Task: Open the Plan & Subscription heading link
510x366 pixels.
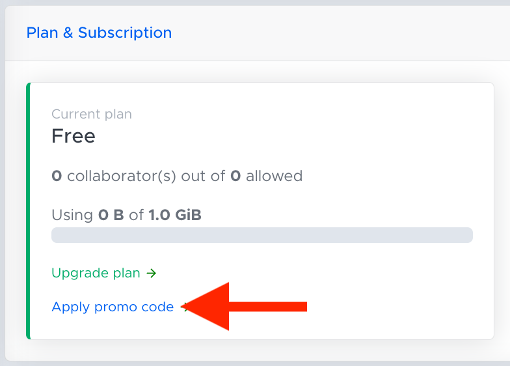Action: coord(99,33)
